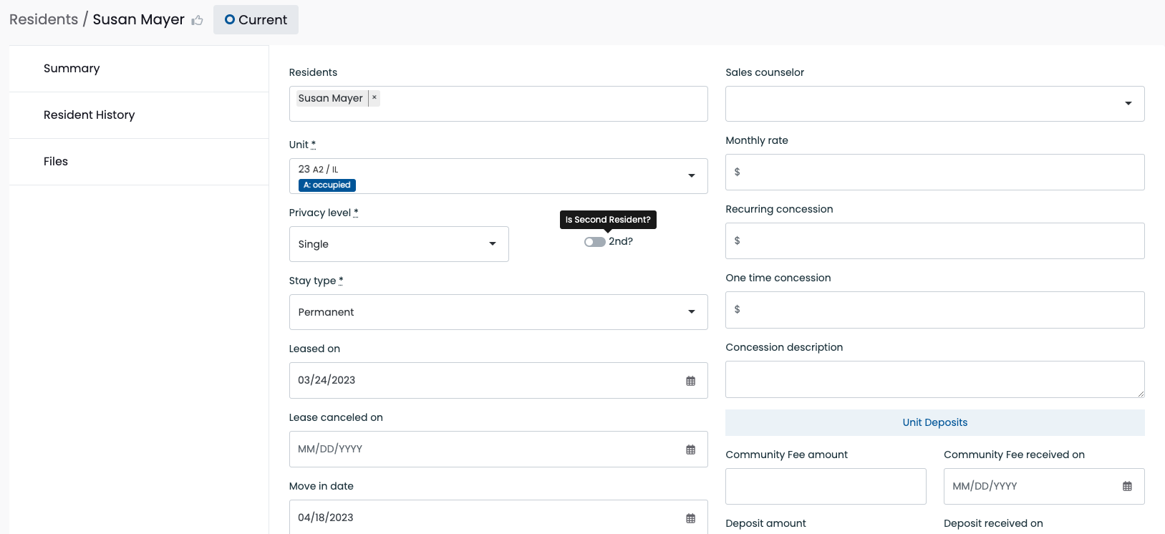The height and width of the screenshot is (534, 1165).
Task: Click the Current status button
Action: point(256,20)
